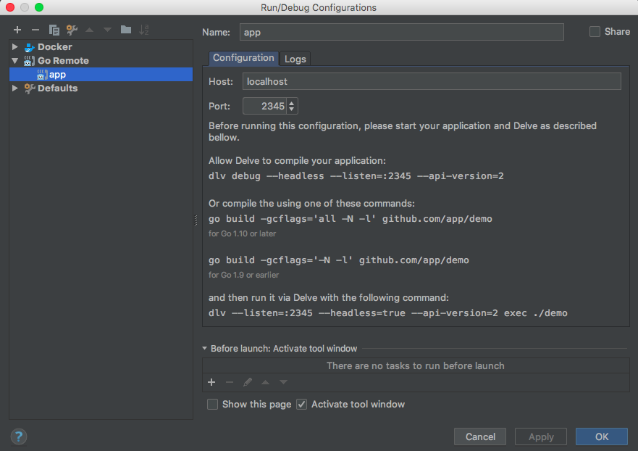The width and height of the screenshot is (638, 451).
Task: Expand the Docker tree node
Action: (14, 47)
